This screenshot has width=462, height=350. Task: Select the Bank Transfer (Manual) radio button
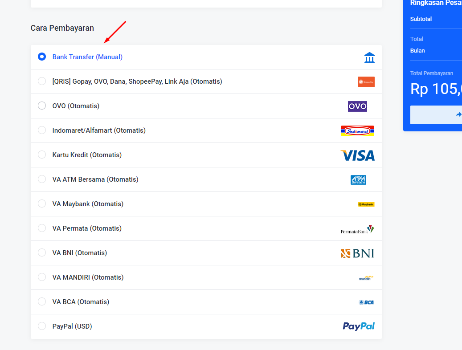[x=42, y=57]
